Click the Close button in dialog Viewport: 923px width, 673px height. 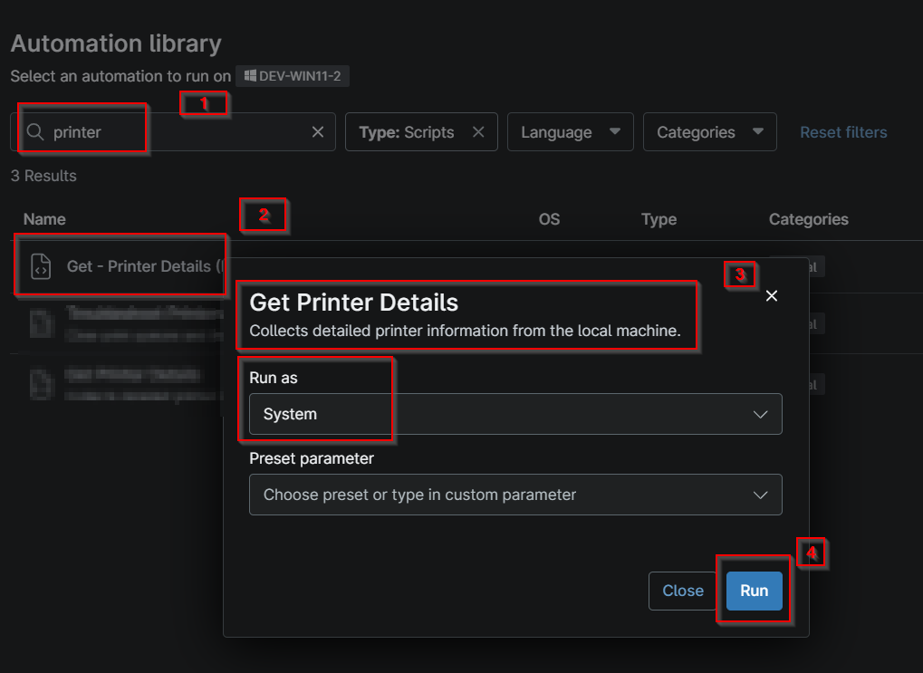[x=683, y=591]
